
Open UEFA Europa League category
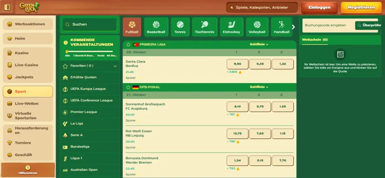[x=89, y=89]
